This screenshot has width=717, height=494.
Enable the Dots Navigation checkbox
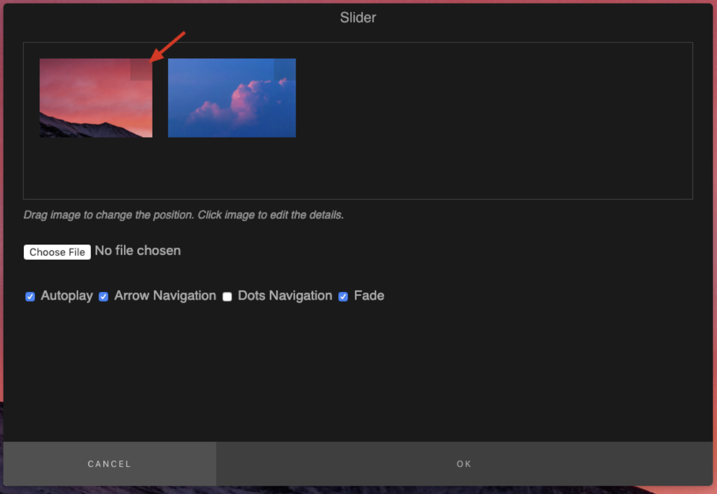tap(227, 297)
